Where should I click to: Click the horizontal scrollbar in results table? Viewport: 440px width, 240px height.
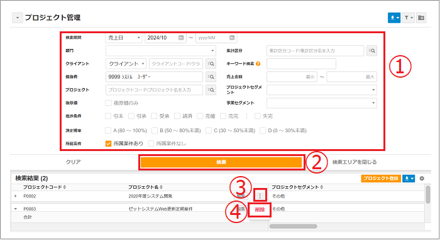click(294, 226)
